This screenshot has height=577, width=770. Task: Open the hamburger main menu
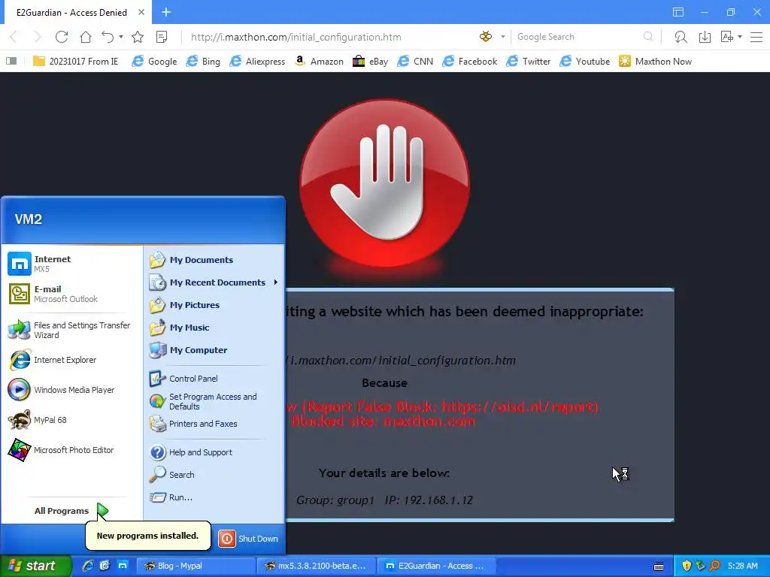coord(756,37)
